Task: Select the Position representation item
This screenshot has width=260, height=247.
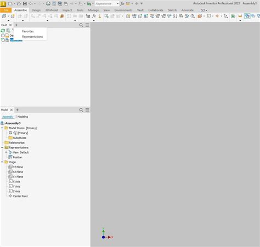Action: pyautogui.click(x=18, y=157)
